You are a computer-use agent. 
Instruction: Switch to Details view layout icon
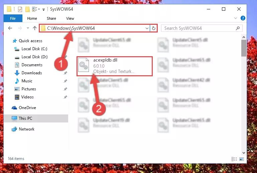coord(234,159)
